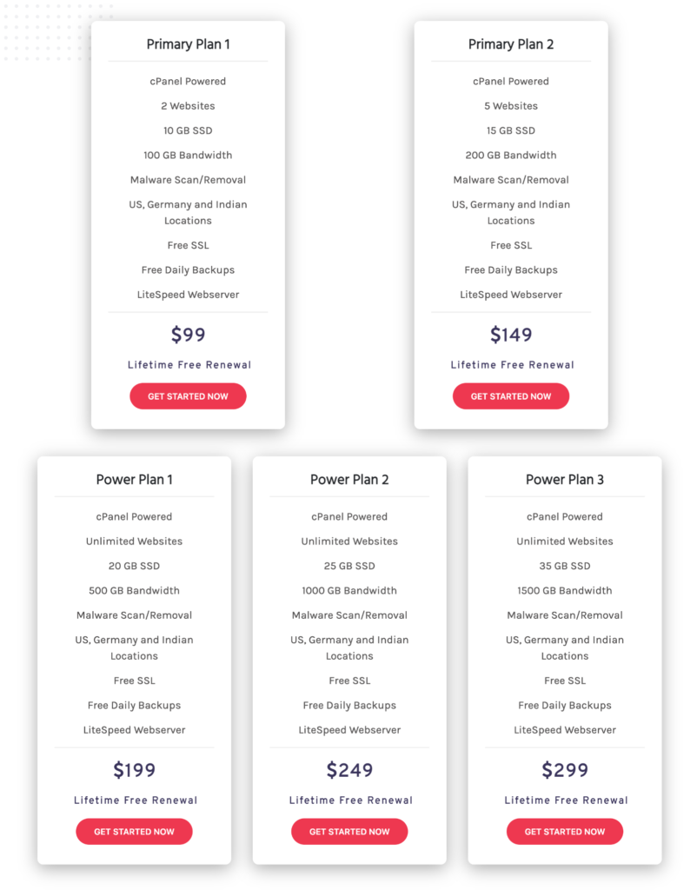Select the Primary Plan 1 heading
This screenshot has height=890, width=697.
click(188, 44)
